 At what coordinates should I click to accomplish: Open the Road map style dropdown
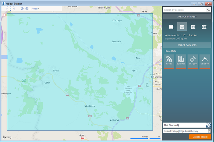coord(35,9)
